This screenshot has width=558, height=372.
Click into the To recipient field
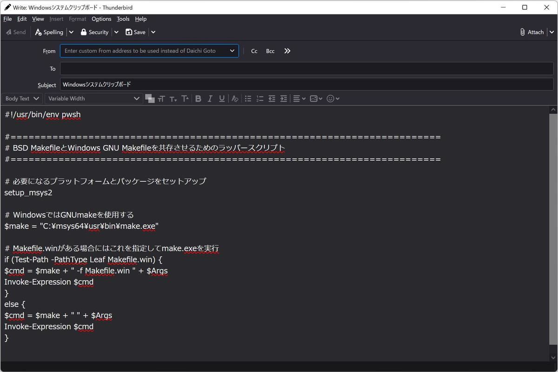click(x=306, y=69)
